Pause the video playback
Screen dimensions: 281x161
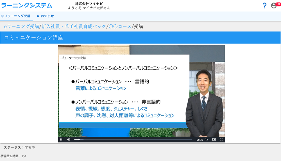pyautogui.click(x=61, y=139)
